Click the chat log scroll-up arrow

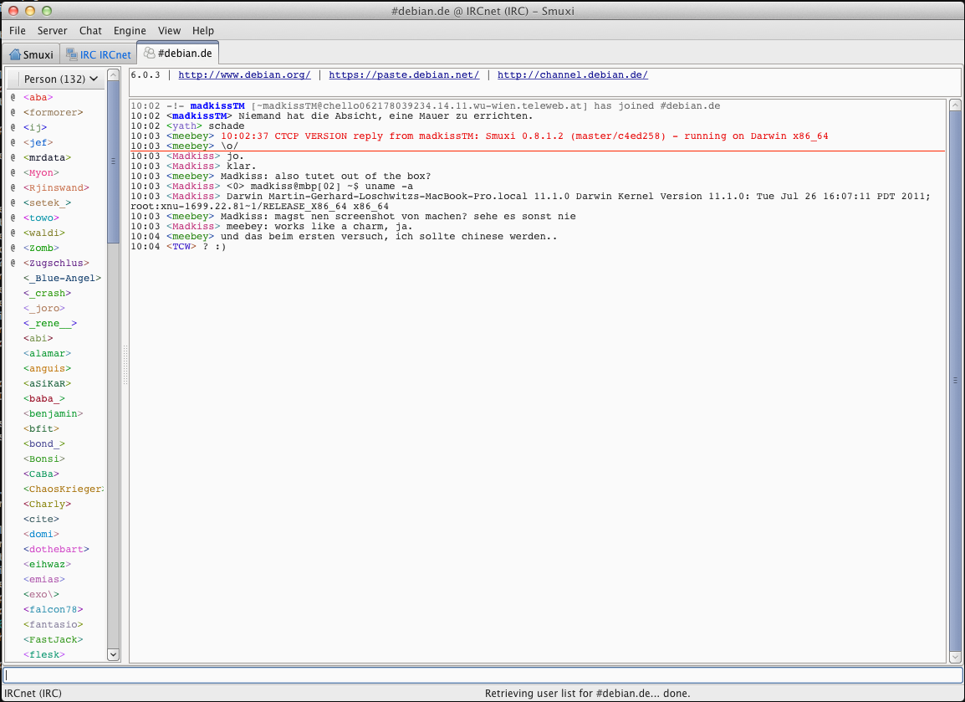coord(955,105)
